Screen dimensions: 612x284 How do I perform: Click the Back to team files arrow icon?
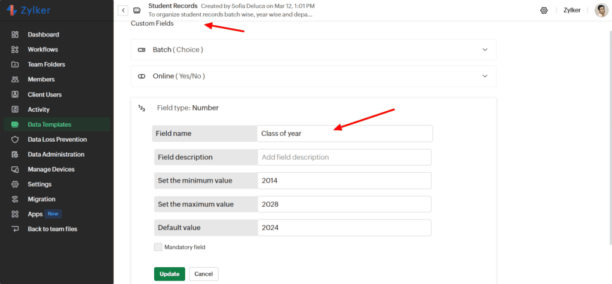15,229
